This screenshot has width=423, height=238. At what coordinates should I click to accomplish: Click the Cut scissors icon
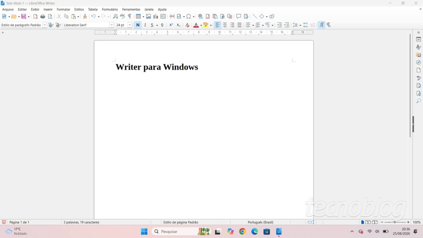59,16
